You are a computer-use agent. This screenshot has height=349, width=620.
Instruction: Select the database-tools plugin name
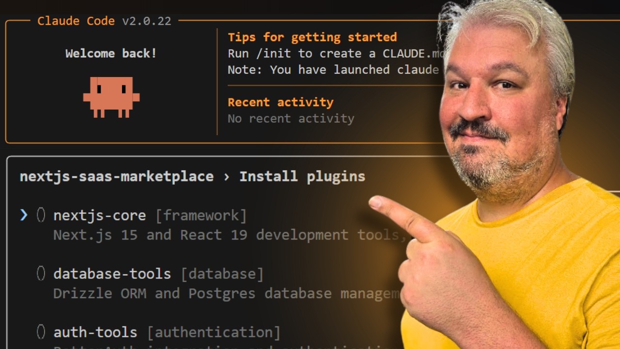point(112,273)
